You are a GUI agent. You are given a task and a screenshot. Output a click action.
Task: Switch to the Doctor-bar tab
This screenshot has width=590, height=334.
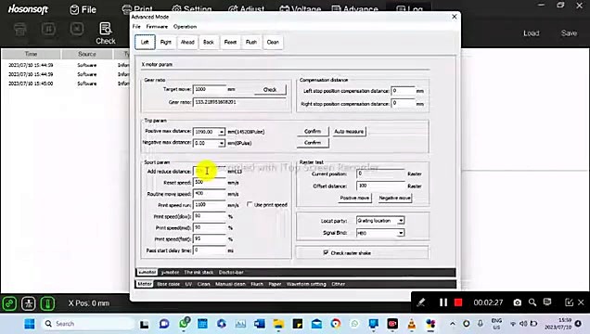(x=231, y=273)
